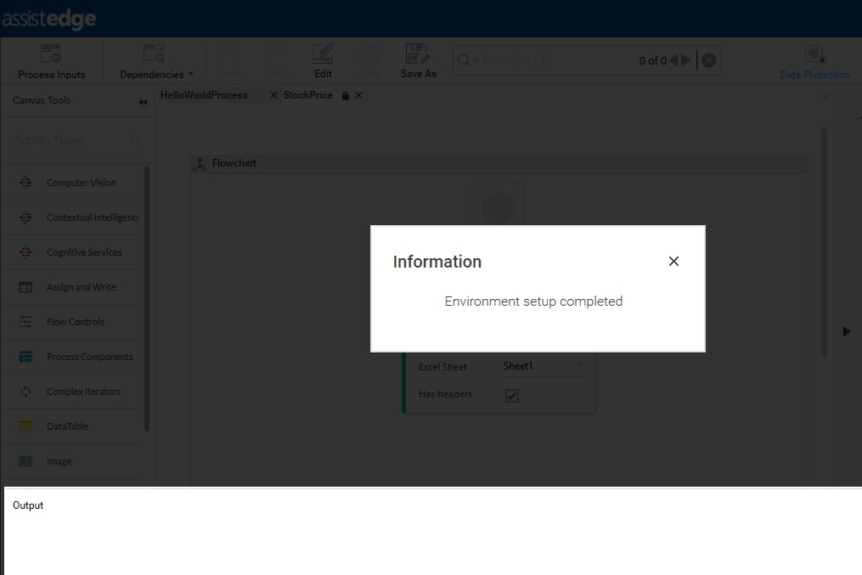Image resolution: width=862 pixels, height=575 pixels.
Task: Open the Data Protection tool
Action: (x=814, y=62)
